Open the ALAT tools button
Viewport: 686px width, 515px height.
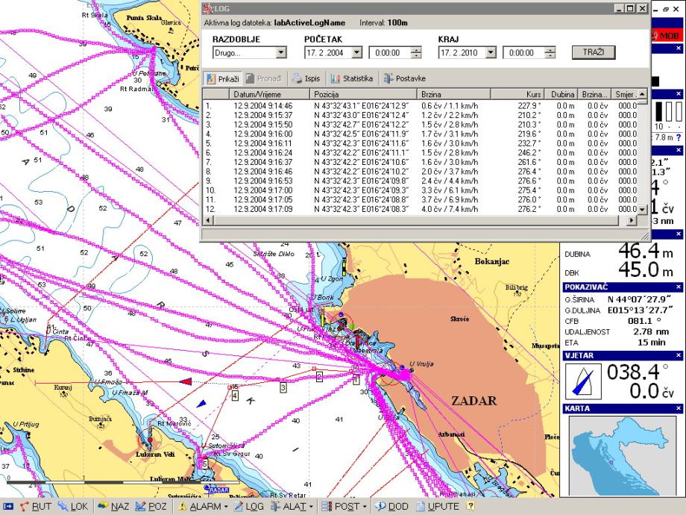point(288,507)
